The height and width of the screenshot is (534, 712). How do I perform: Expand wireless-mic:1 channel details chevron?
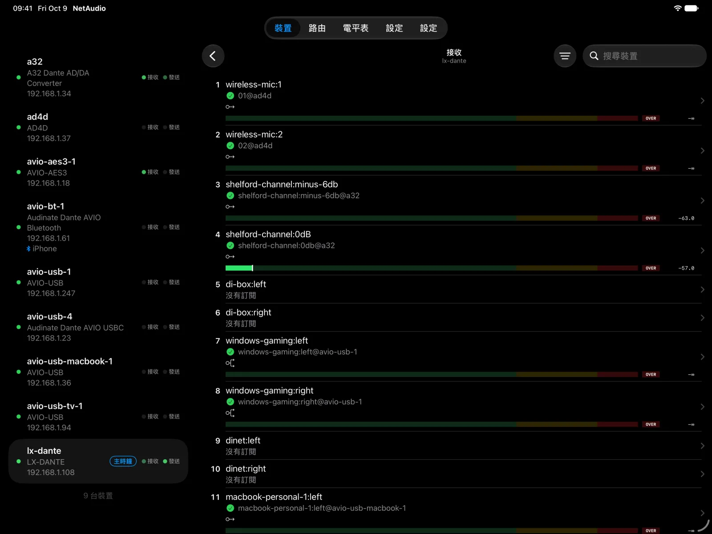[702, 101]
